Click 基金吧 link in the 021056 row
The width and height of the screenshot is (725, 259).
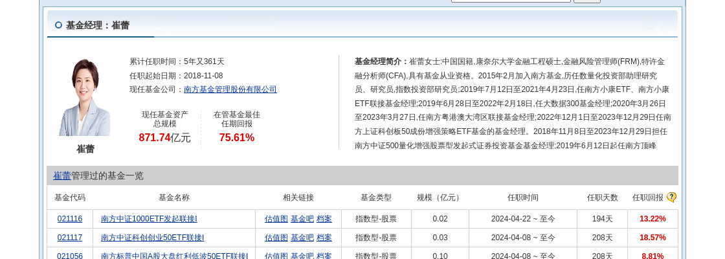(302, 256)
